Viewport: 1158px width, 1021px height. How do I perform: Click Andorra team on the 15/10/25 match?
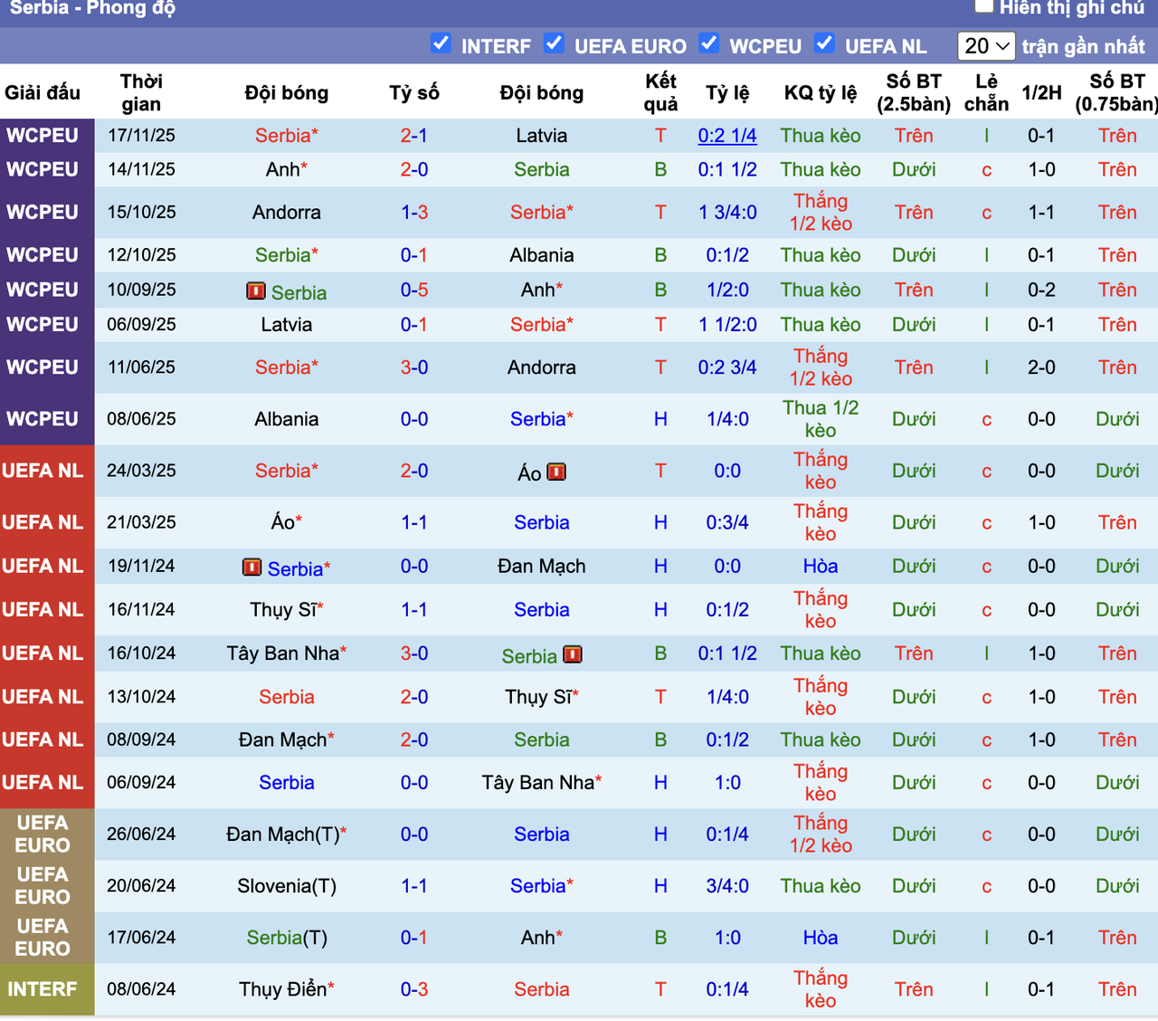pos(287,213)
